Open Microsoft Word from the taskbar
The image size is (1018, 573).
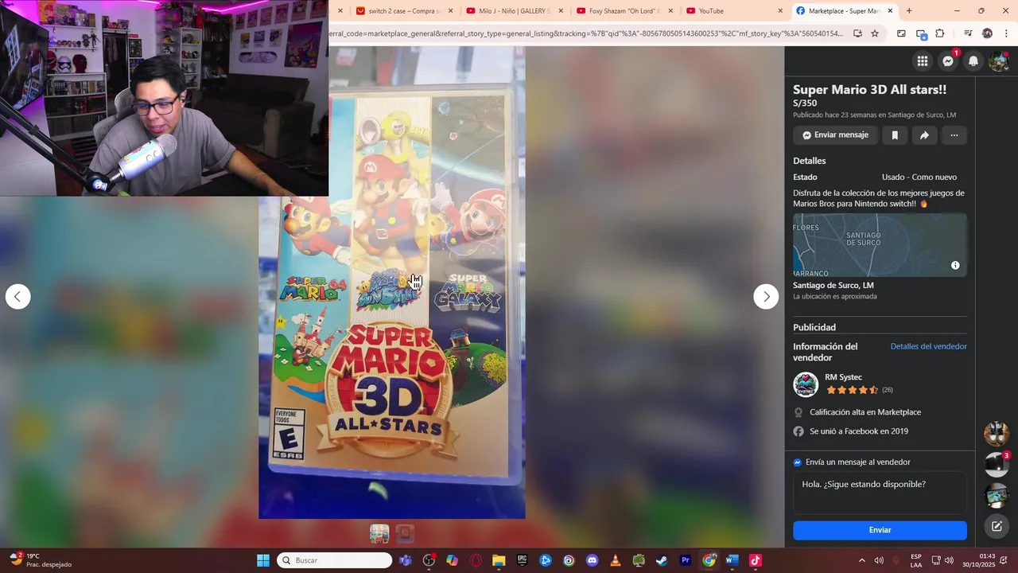[732, 560]
